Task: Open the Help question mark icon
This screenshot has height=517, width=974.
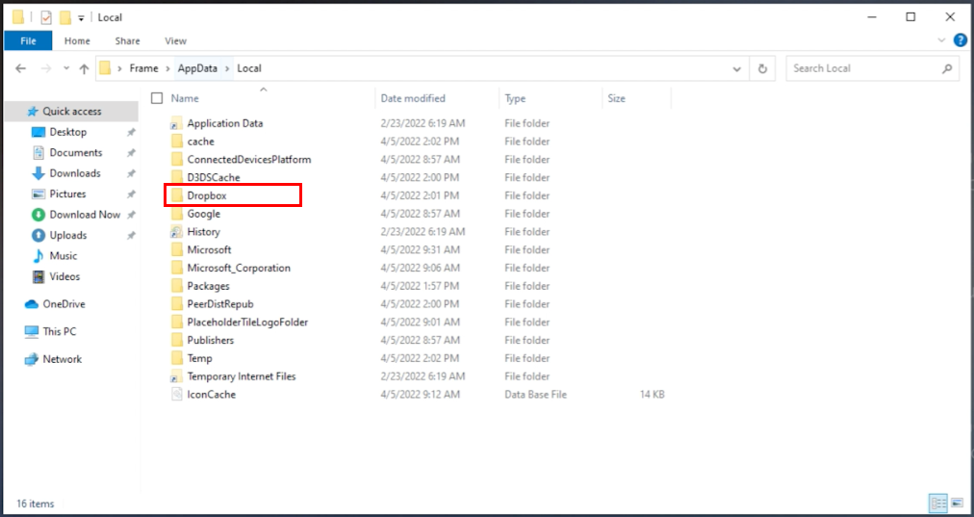Action: [961, 40]
